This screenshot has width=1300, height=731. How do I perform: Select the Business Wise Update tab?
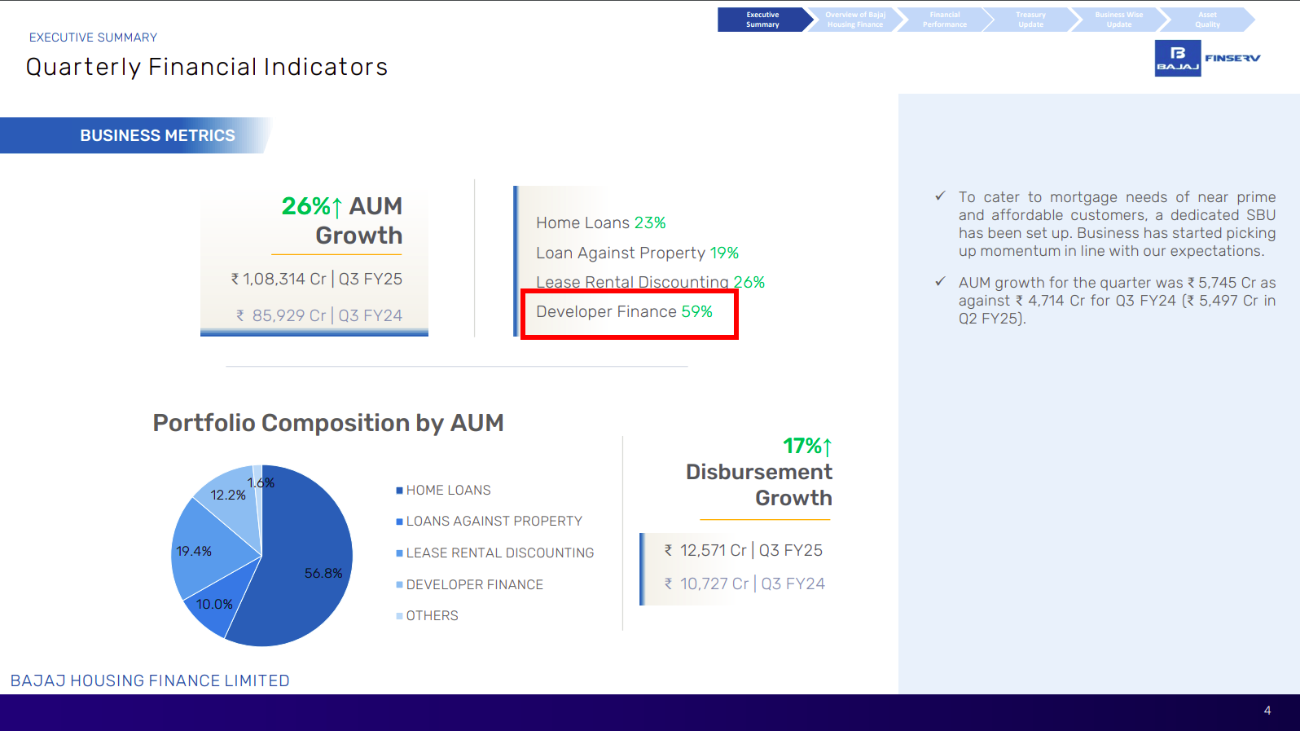1118,20
